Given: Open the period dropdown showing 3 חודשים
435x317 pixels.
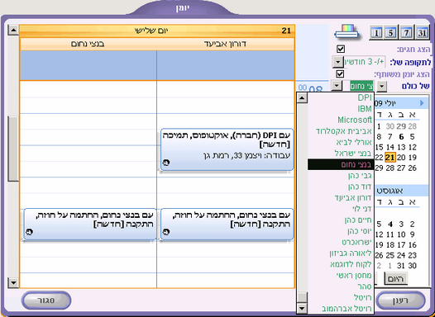Looking at the screenshot, I should point(338,61).
